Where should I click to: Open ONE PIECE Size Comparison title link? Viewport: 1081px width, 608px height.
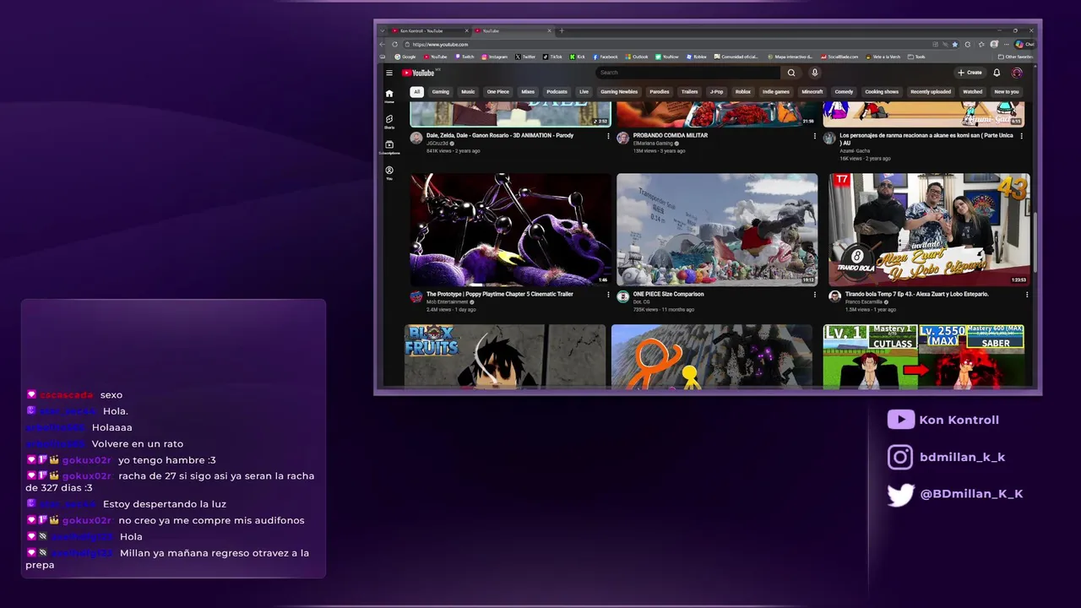[x=669, y=294]
